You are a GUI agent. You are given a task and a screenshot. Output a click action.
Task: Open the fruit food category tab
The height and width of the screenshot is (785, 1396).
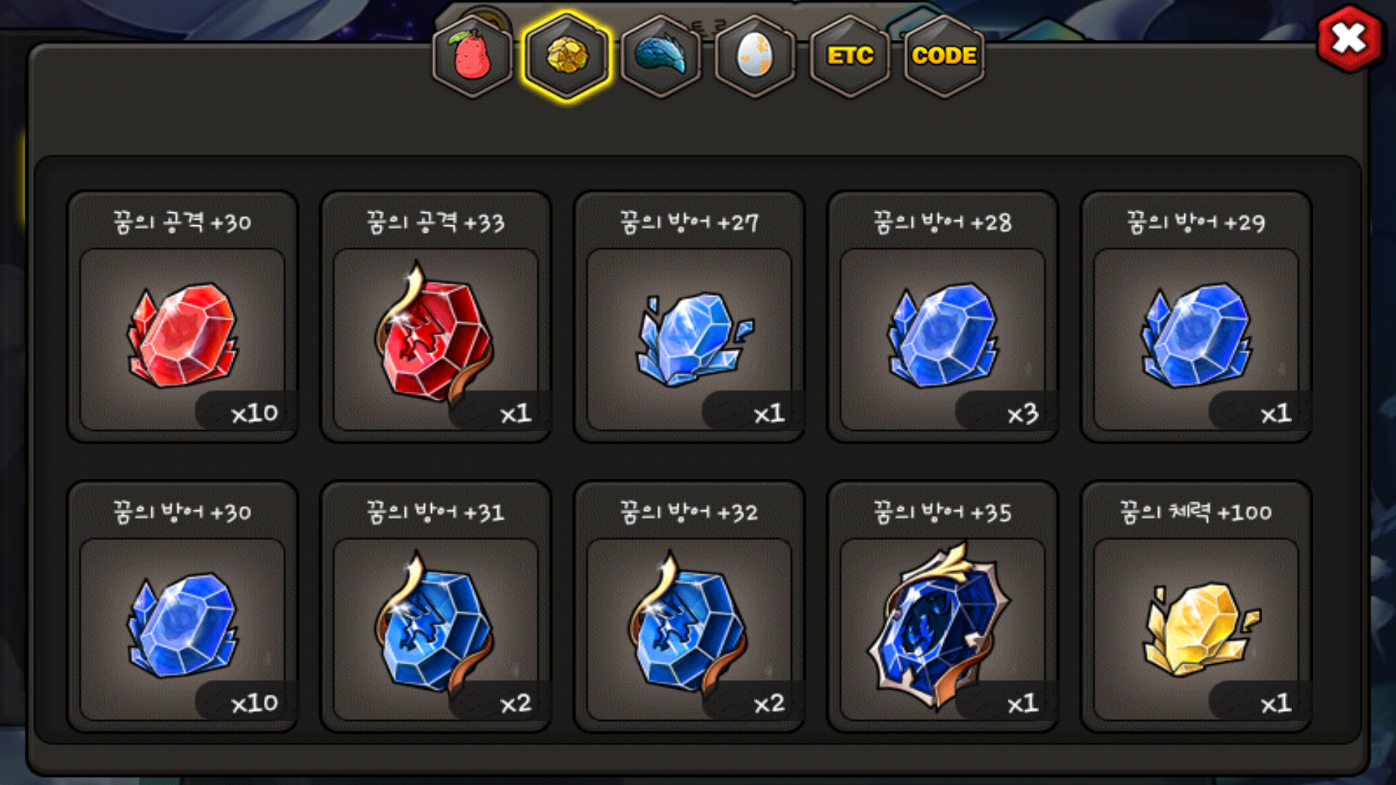[x=473, y=56]
